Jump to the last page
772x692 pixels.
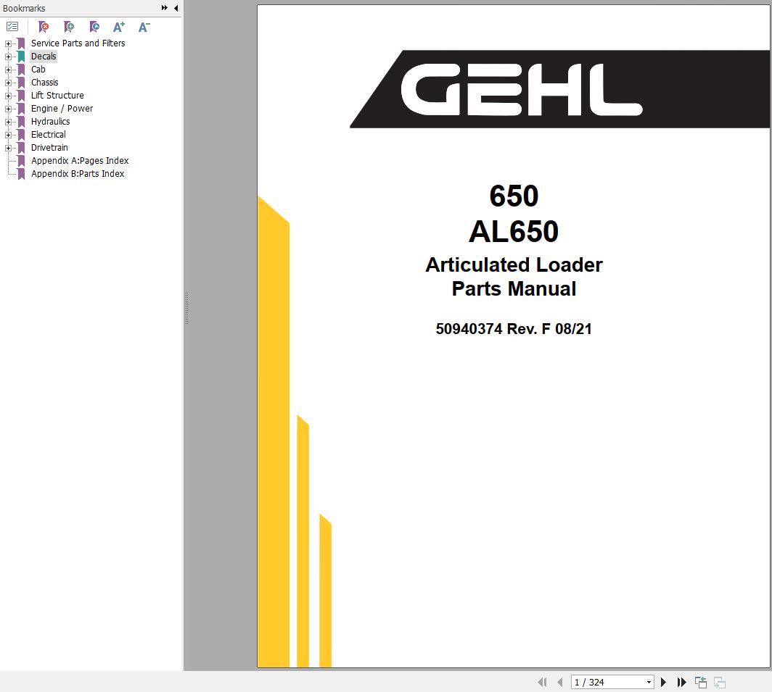[x=681, y=682]
